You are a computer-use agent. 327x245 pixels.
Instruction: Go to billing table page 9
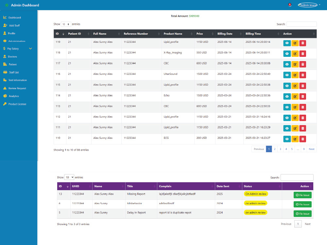304,149
